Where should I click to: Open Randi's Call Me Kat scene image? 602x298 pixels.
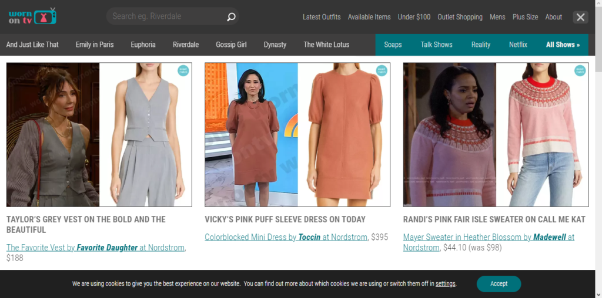point(450,135)
